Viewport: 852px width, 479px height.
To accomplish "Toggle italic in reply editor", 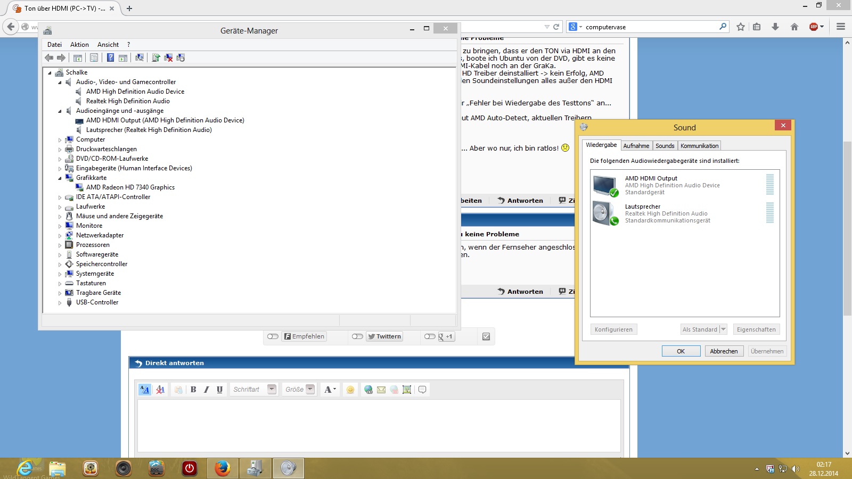I will (207, 390).
